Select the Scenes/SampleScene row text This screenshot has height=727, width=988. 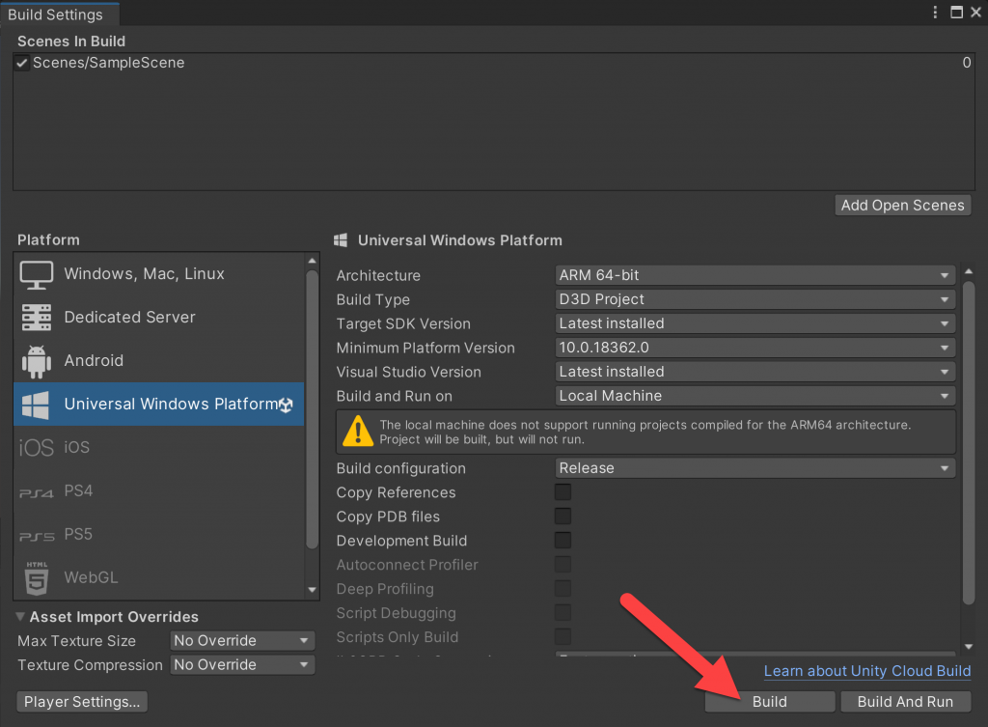click(108, 63)
